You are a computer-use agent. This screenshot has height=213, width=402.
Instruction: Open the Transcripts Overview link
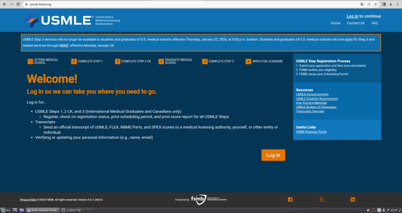310,111
